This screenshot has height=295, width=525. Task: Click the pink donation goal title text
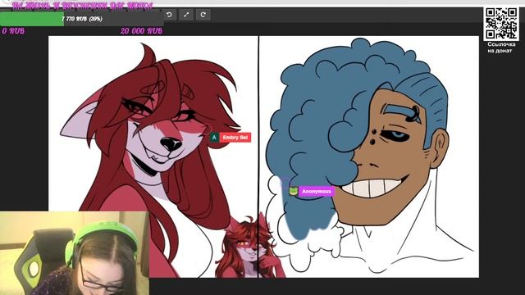pyautogui.click(x=83, y=6)
